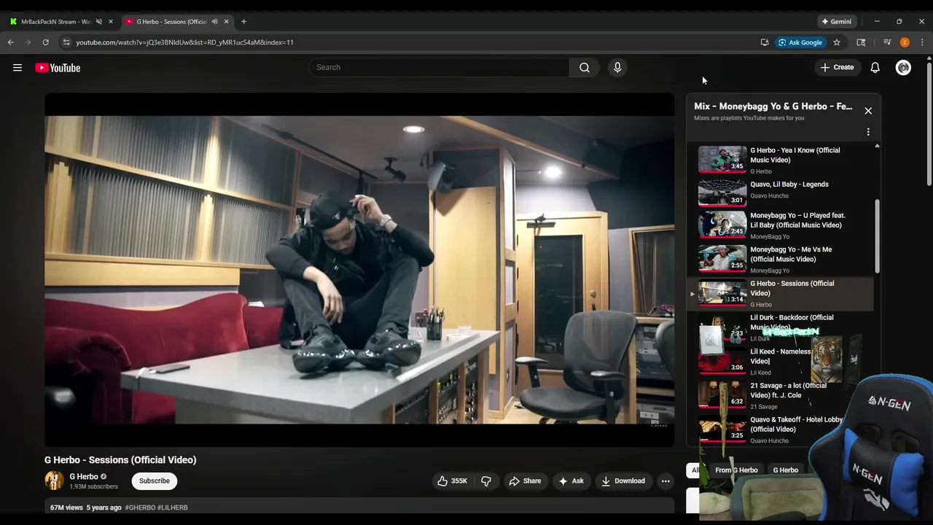Close the MrBackPackN Stream tab
933x525 pixels.
[111, 22]
